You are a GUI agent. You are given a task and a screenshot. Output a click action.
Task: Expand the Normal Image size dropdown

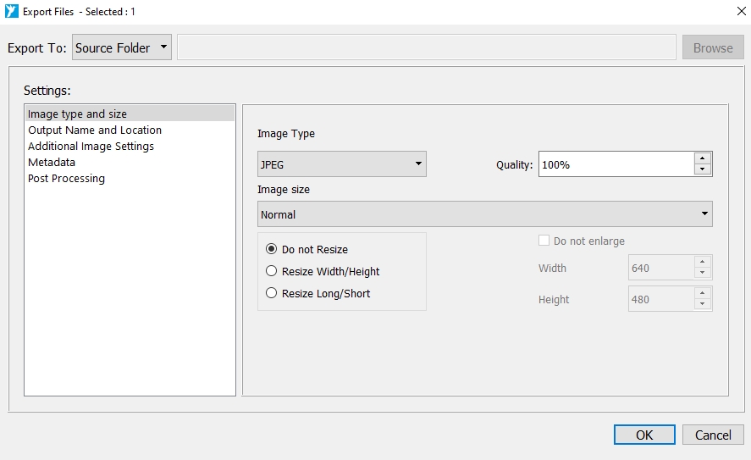coord(484,214)
